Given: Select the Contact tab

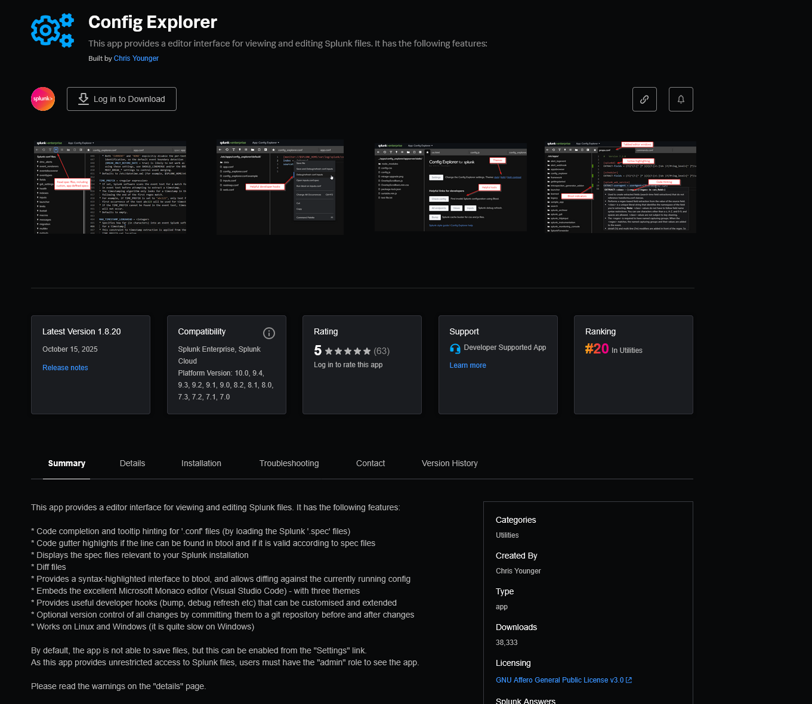Looking at the screenshot, I should coord(371,463).
